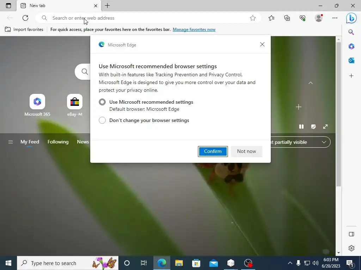The image size is (361, 270).
Task: Open the Bing chat sidebar button
Action: point(351,18)
